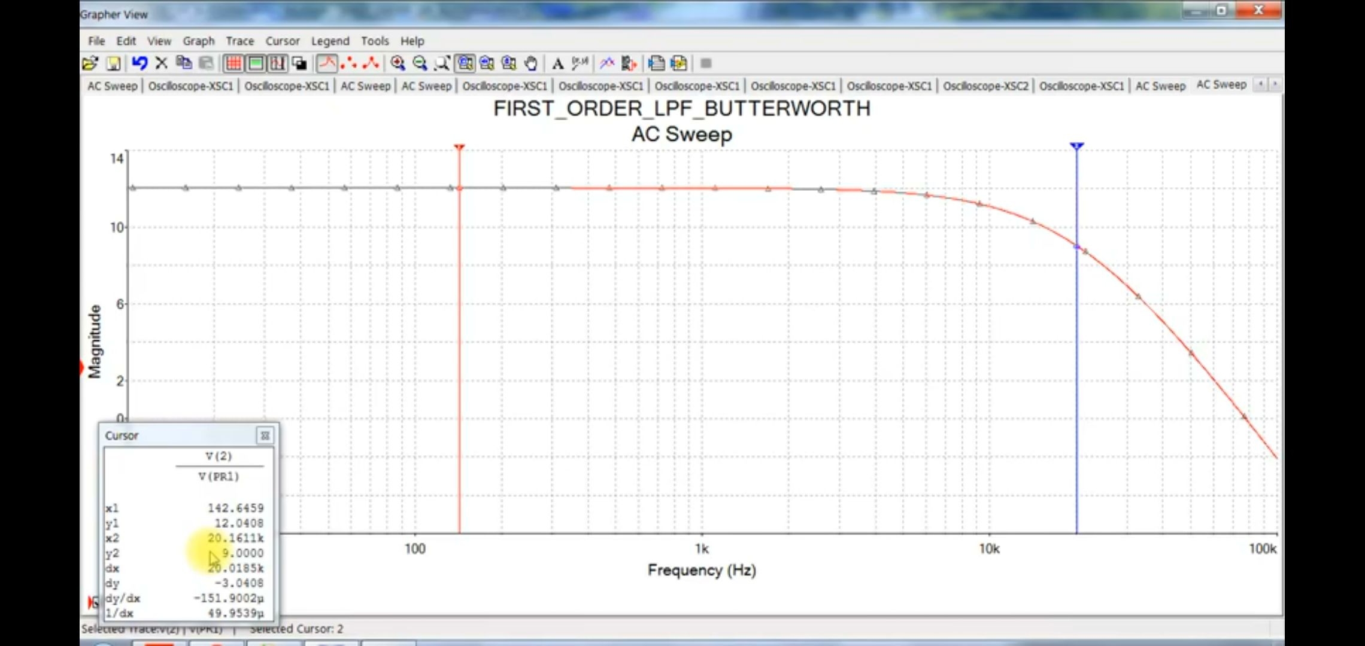Click the Copy graph icon

point(184,63)
